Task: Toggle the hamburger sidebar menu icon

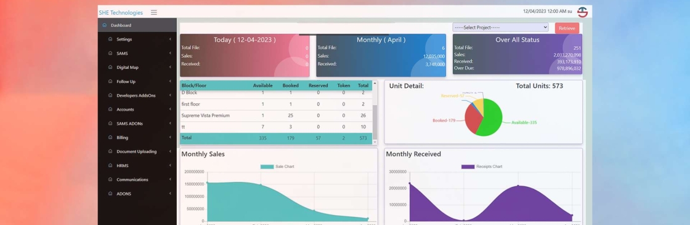Action: coord(153,12)
